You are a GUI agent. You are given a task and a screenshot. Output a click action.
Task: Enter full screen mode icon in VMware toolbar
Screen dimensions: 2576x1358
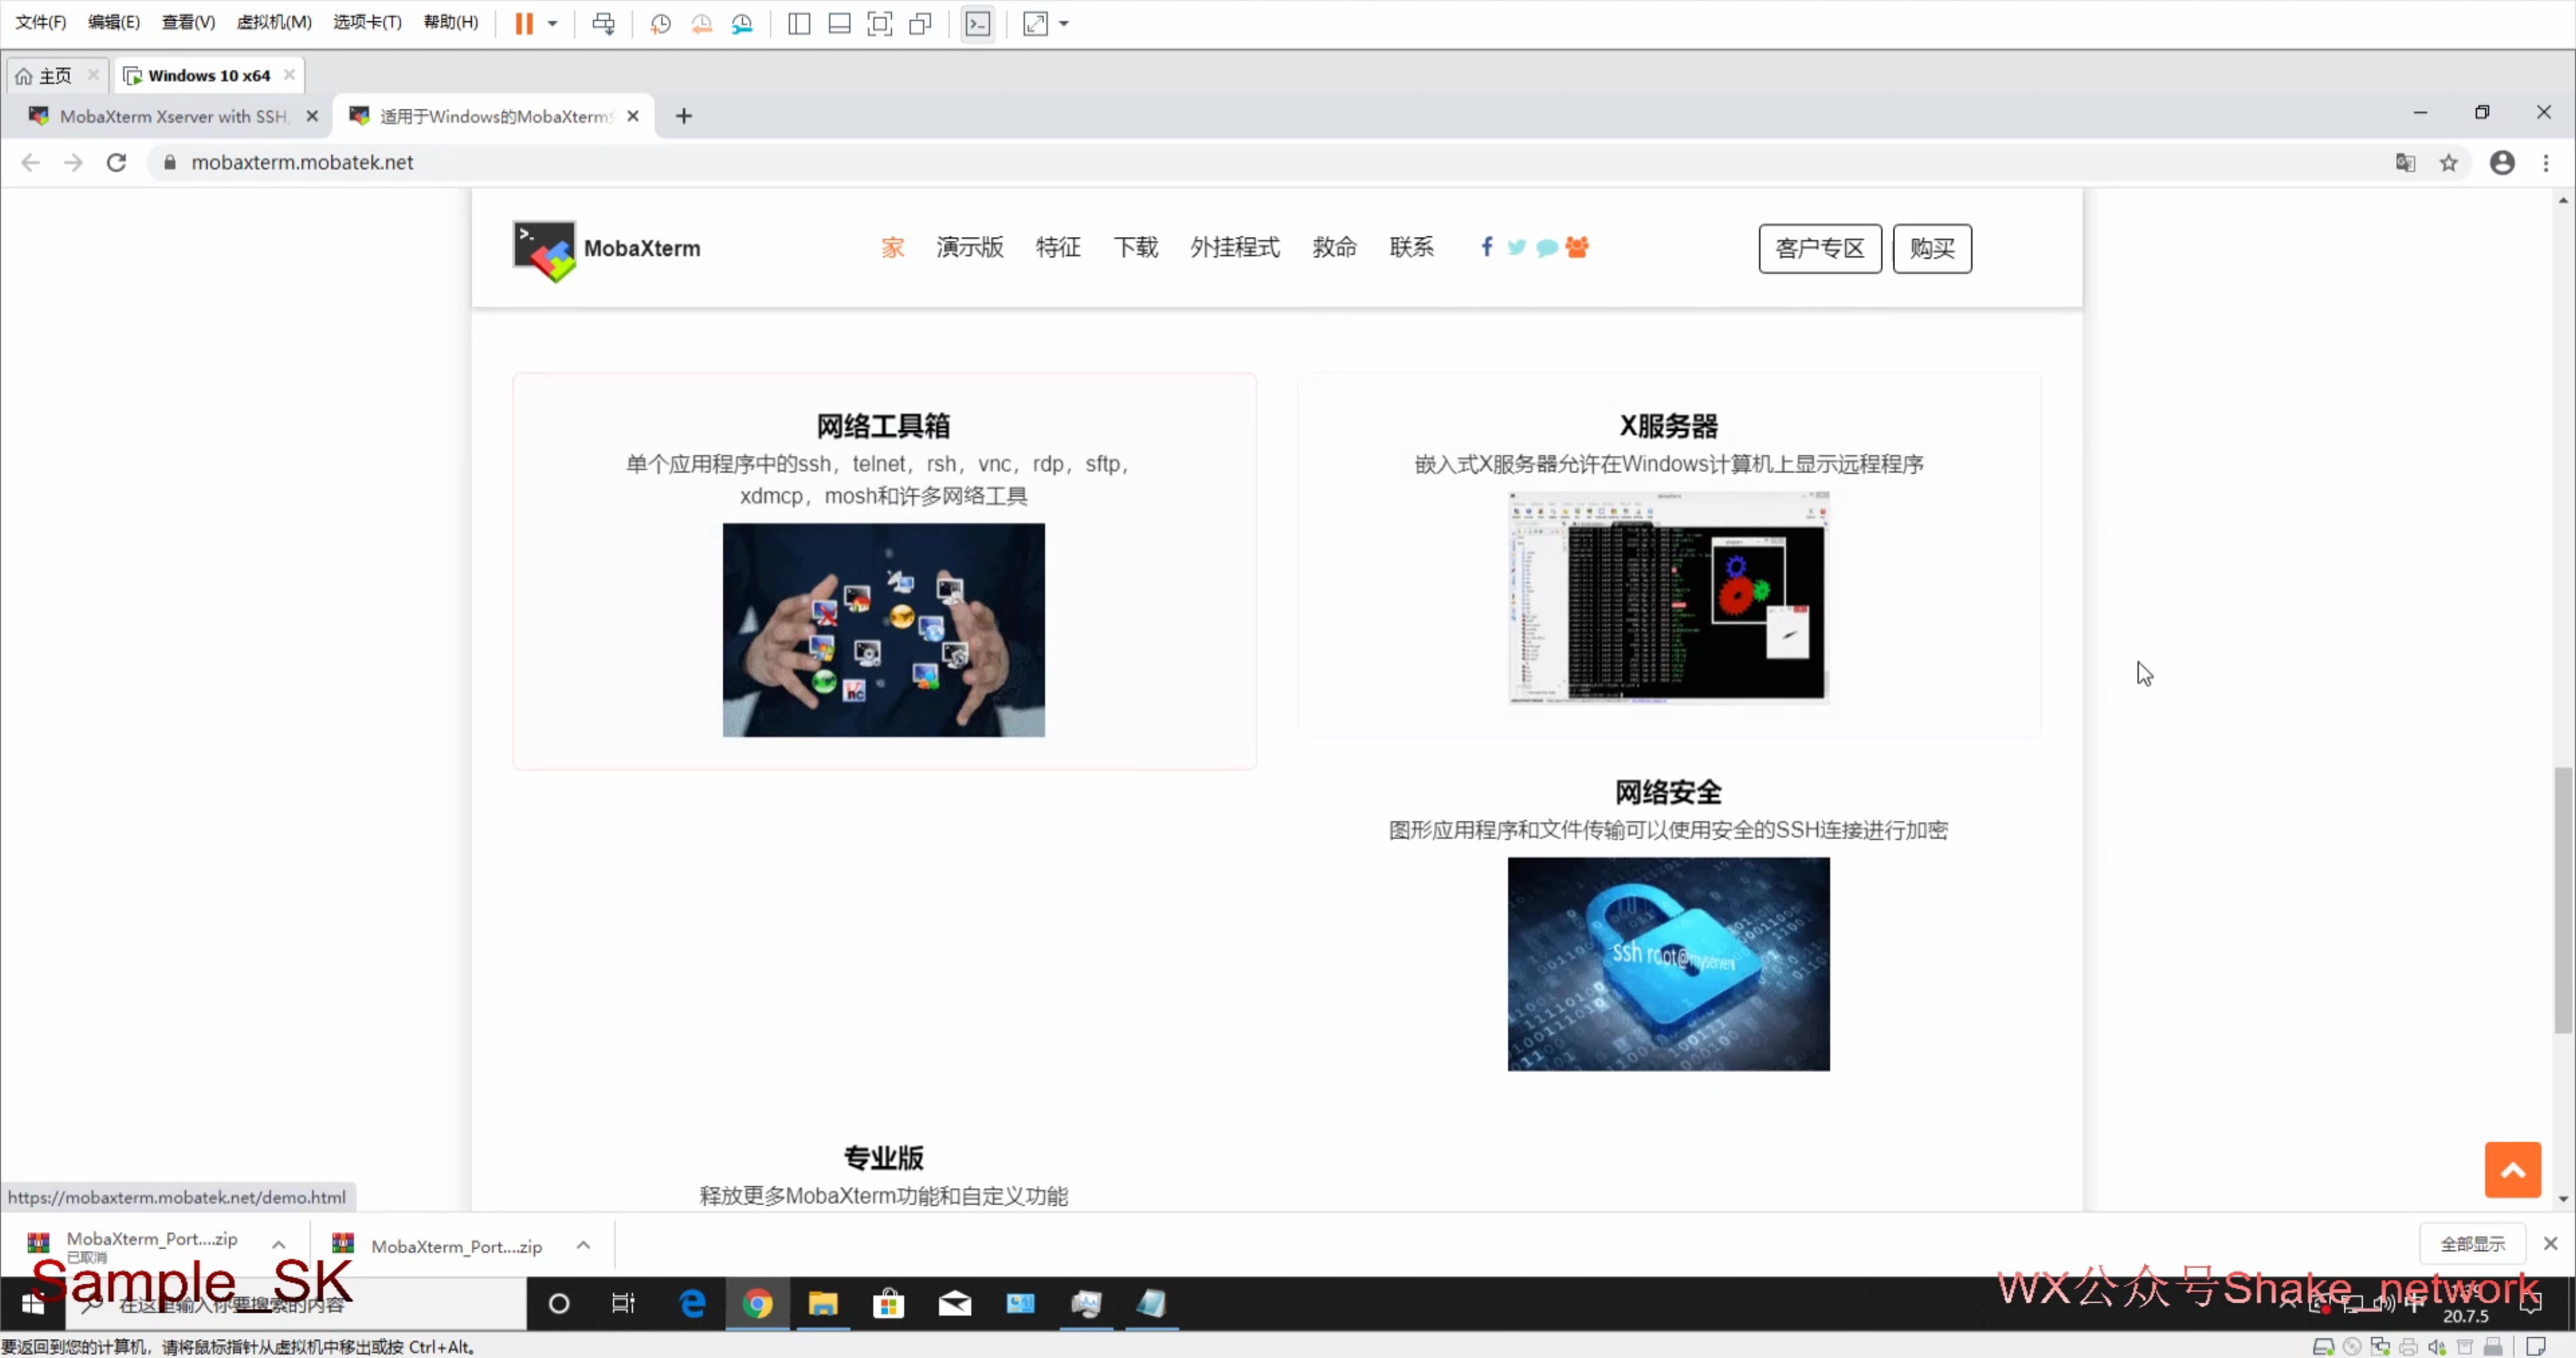coord(880,23)
